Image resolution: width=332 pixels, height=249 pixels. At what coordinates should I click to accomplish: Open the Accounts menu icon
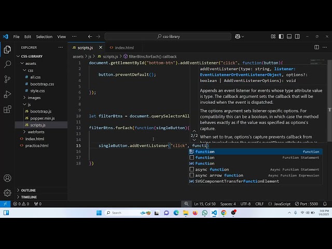tap(7, 178)
